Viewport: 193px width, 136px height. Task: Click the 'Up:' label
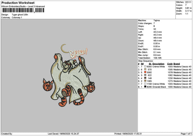pos(140,38)
